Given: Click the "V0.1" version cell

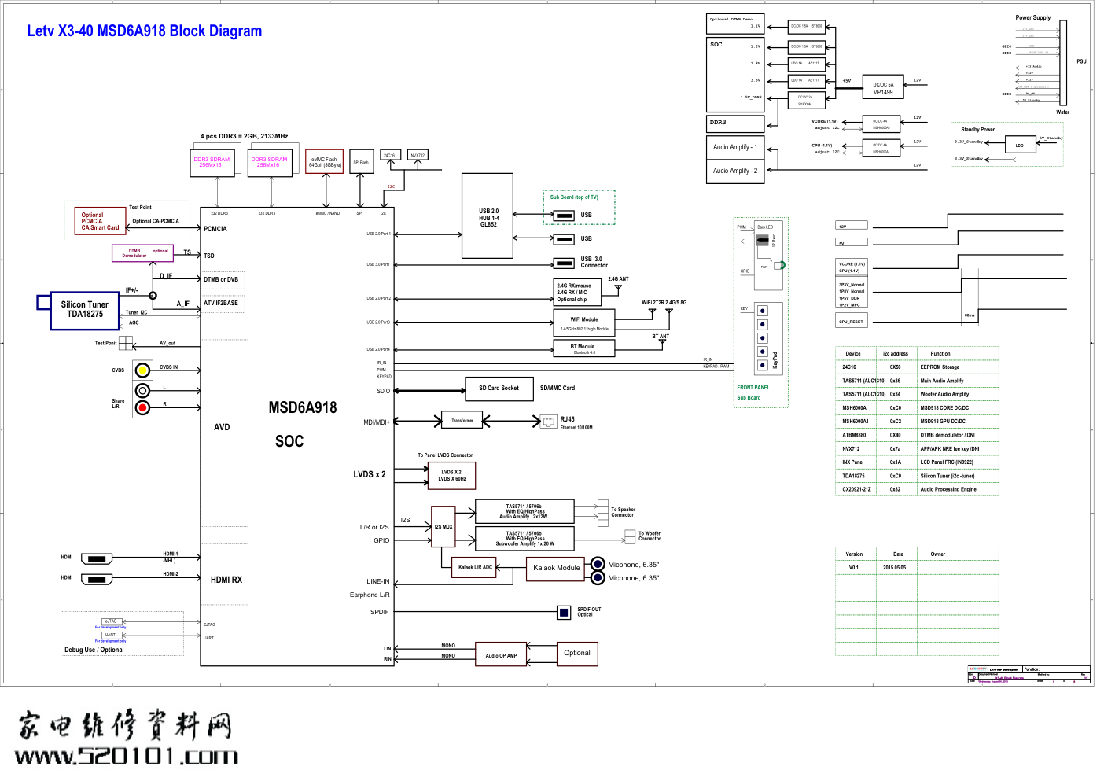Looking at the screenshot, I should [x=854, y=568].
